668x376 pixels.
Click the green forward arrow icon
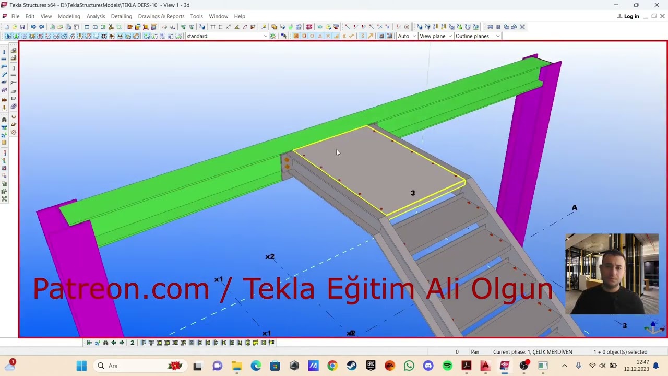tap(122, 343)
